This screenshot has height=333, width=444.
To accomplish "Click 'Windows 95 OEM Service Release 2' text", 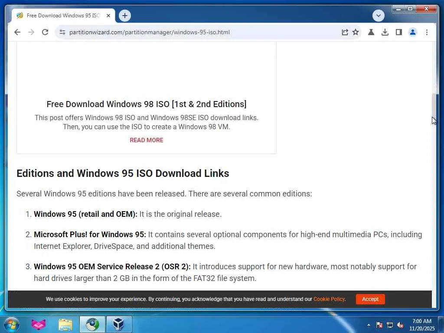I will click(x=112, y=267).
